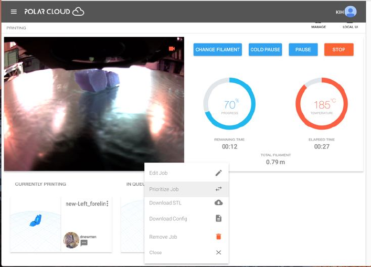371x267 pixels.
Task: Click the Currently Printing heading
Action: pos(40,184)
